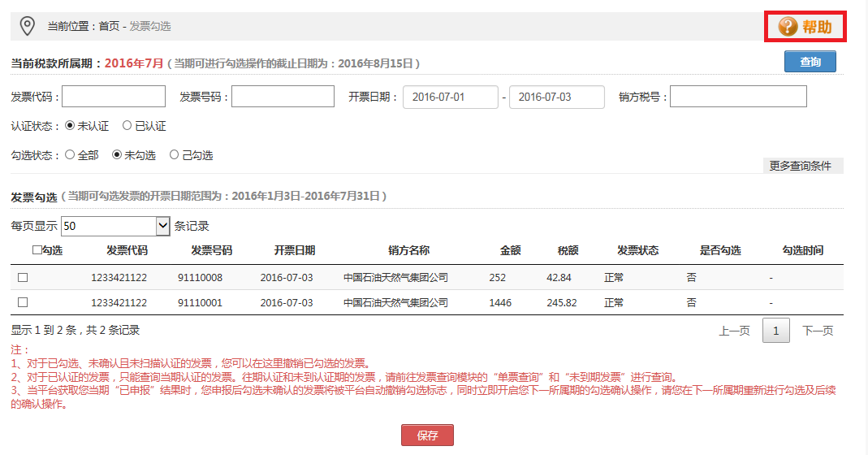
Task: Click the 查询 search button
Action: pyautogui.click(x=810, y=62)
